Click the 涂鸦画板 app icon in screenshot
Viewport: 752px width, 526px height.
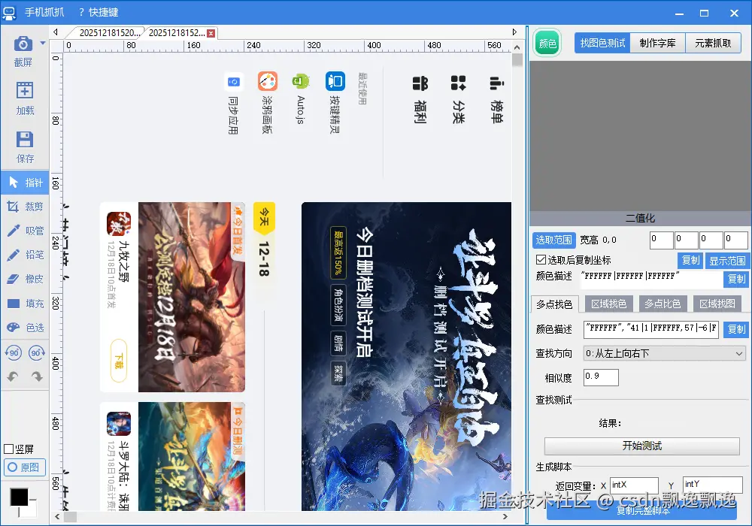point(267,81)
